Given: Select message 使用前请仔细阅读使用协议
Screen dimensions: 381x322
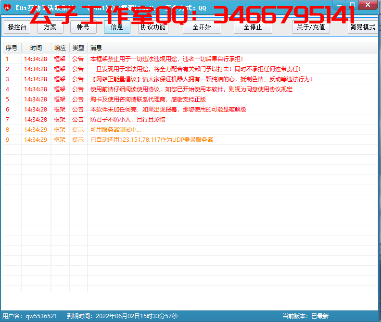Looking at the screenshot, I should pos(191,89).
